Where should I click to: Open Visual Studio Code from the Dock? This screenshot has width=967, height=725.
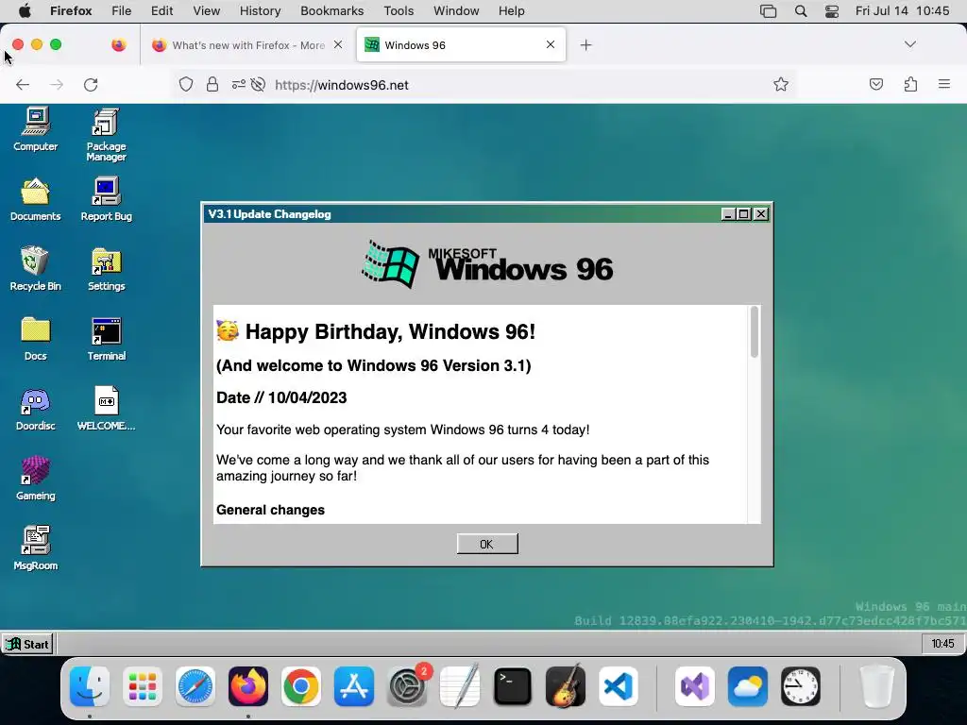coord(619,686)
